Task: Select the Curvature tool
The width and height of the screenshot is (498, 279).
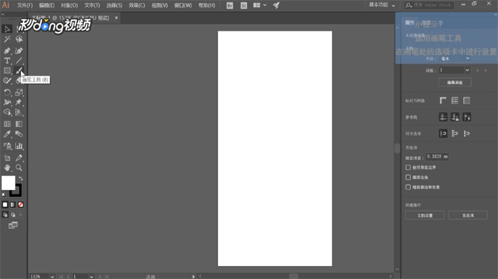Action: click(x=19, y=51)
